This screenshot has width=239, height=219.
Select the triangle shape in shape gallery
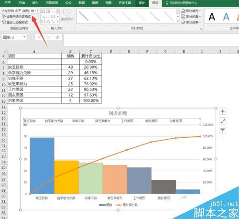tap(48, 22)
